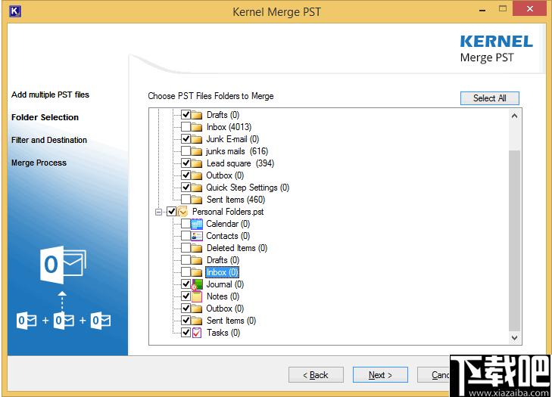Click the Back button

click(316, 375)
